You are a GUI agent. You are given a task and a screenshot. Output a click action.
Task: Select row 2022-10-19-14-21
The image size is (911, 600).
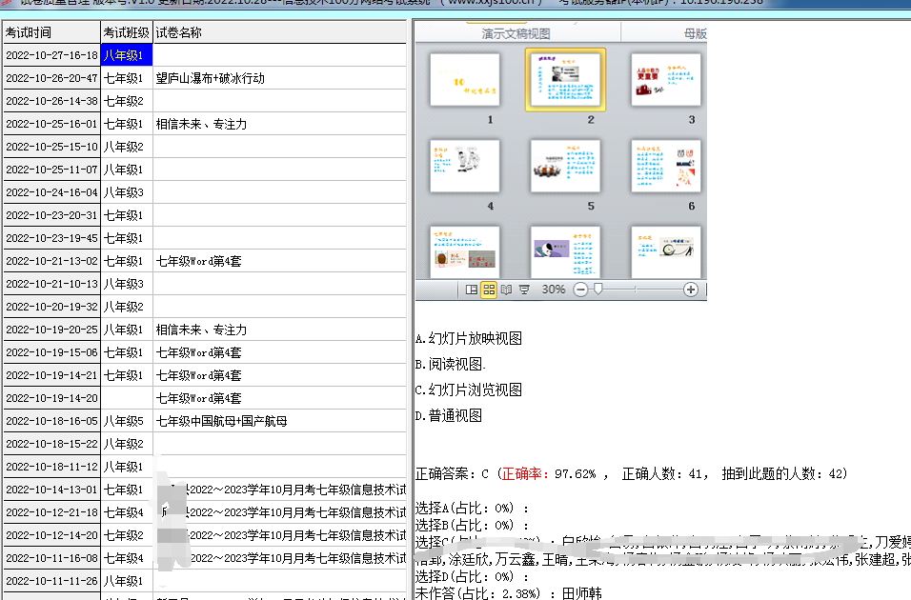point(205,375)
